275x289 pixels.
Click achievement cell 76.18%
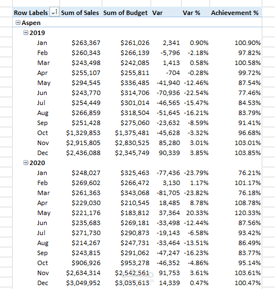pos(249,193)
